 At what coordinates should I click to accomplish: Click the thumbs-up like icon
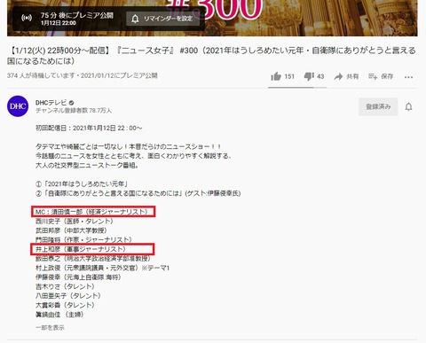pyautogui.click(x=276, y=76)
